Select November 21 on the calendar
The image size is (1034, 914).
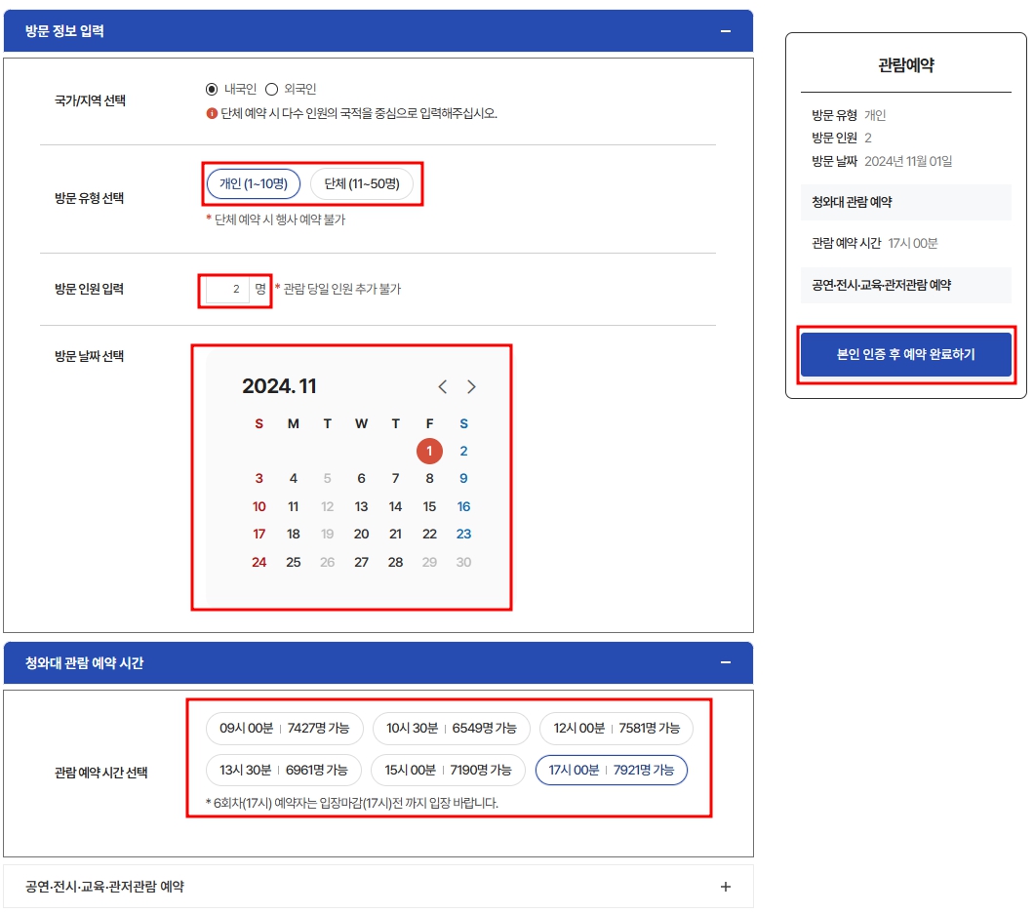coord(396,535)
